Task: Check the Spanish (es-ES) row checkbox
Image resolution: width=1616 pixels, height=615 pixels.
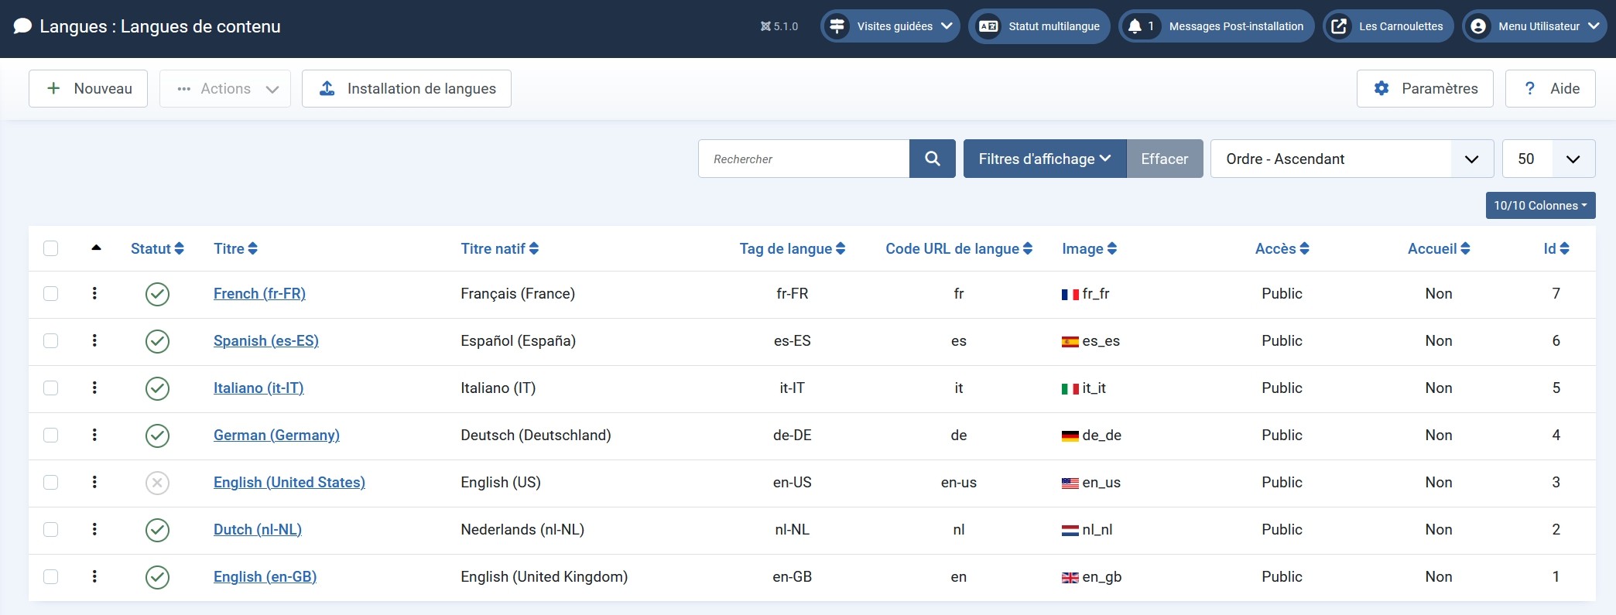Action: pos(51,340)
